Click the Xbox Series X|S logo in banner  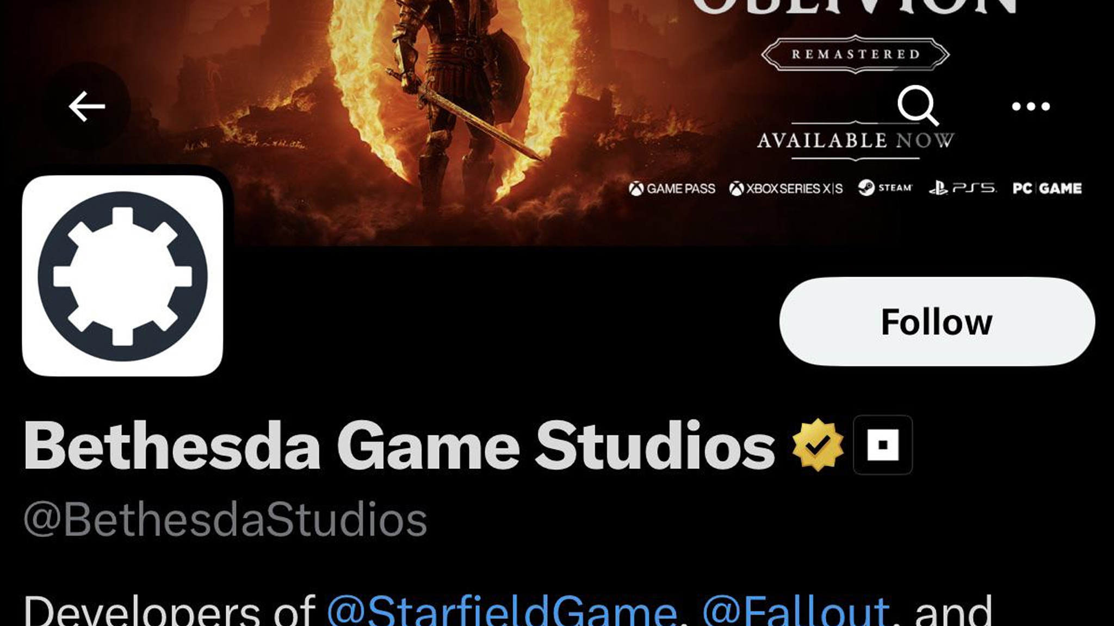[786, 189]
